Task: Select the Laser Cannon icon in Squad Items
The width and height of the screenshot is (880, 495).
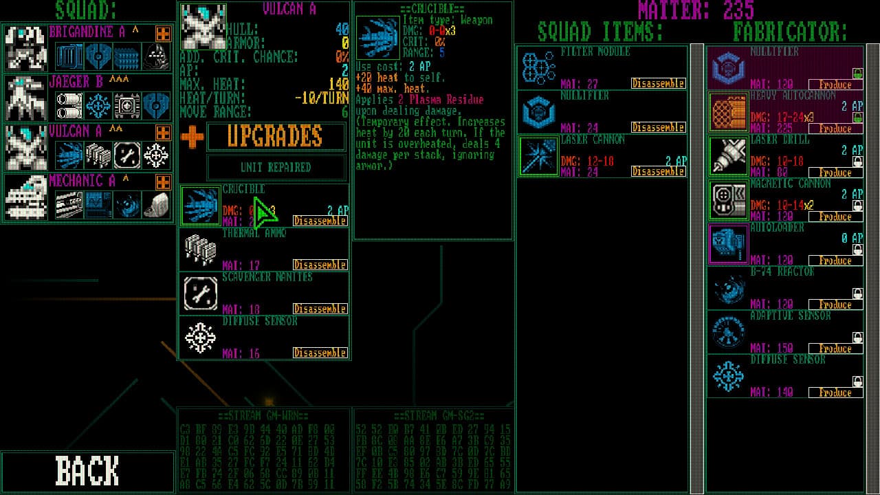Action: click(x=538, y=156)
